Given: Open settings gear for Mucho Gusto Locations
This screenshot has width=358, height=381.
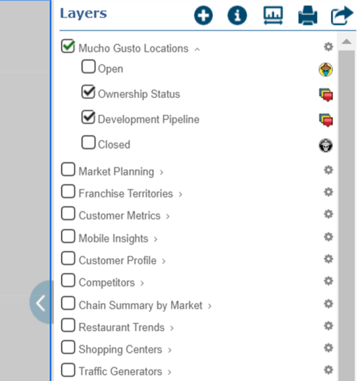Looking at the screenshot, I should click(328, 47).
